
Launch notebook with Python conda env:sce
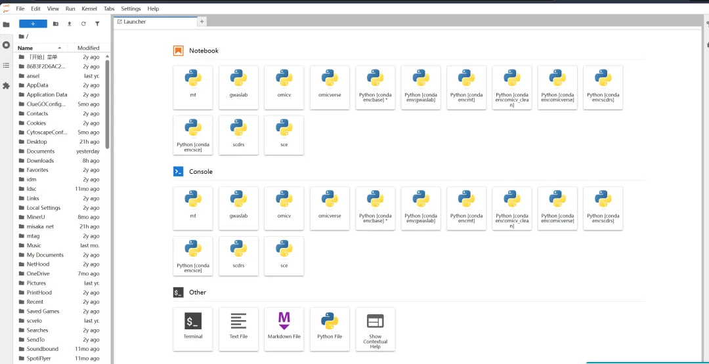(x=193, y=136)
